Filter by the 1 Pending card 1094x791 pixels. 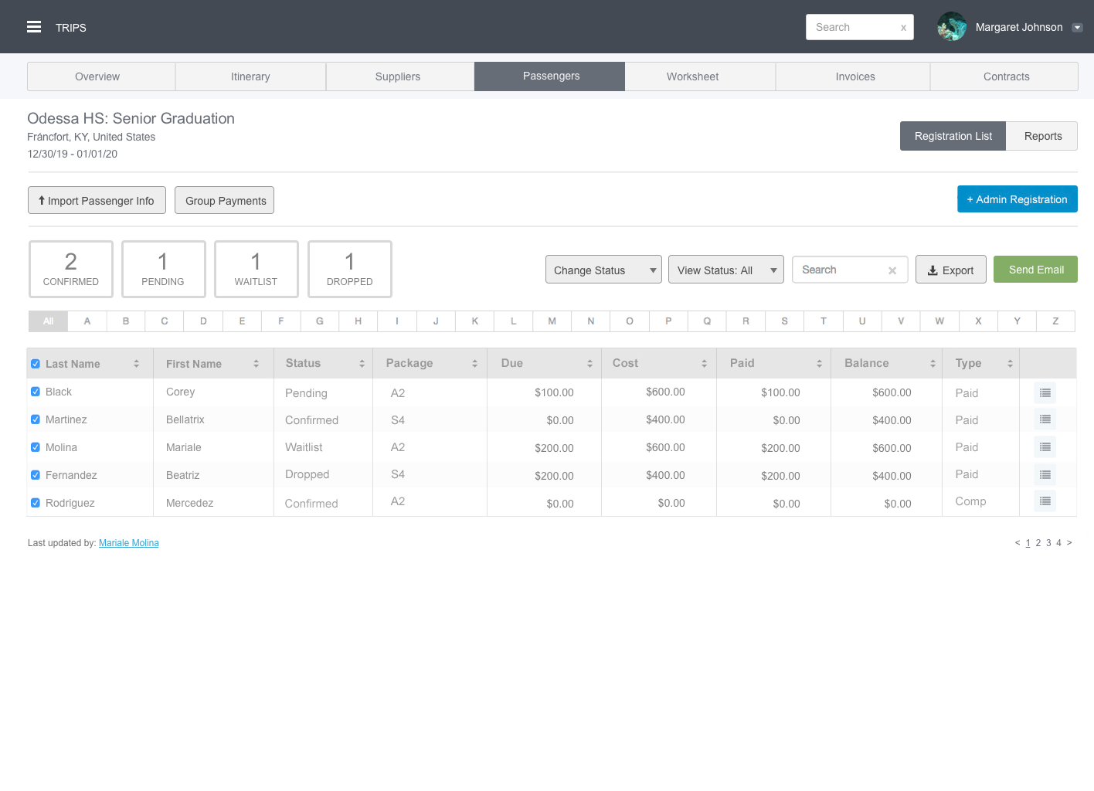click(164, 269)
